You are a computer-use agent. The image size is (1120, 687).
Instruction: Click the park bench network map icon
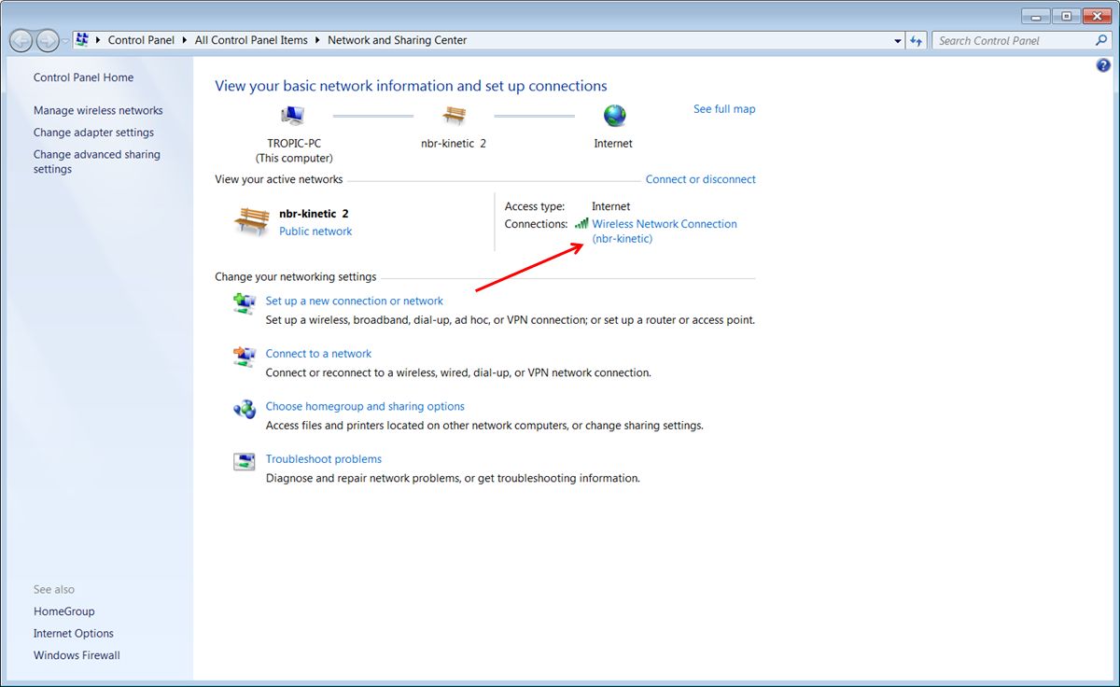pyautogui.click(x=454, y=116)
